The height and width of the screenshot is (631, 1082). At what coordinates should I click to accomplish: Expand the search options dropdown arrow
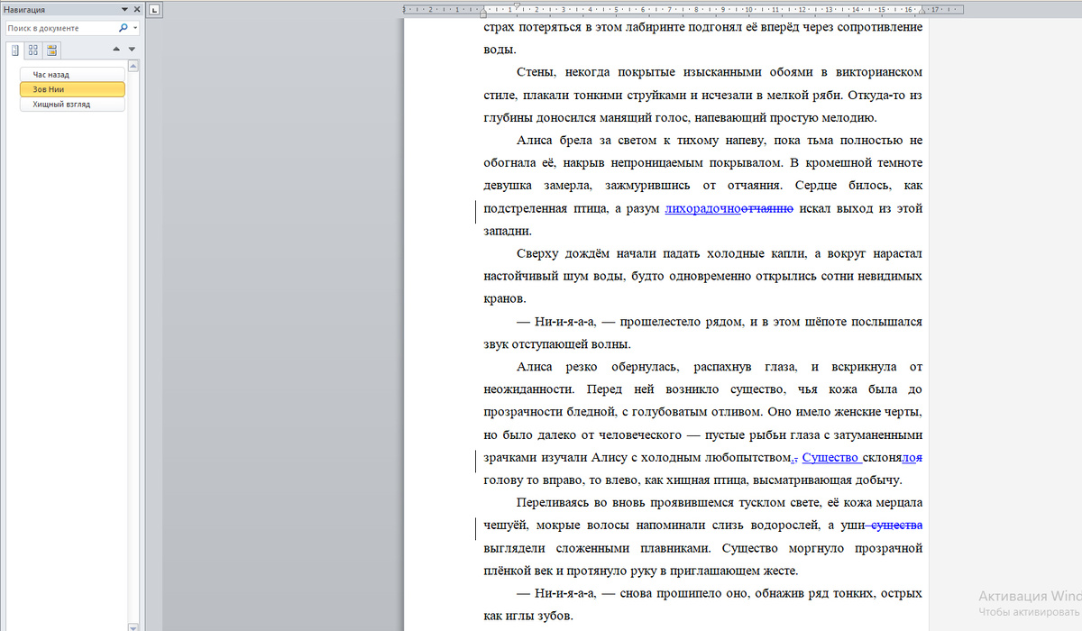coord(135,28)
